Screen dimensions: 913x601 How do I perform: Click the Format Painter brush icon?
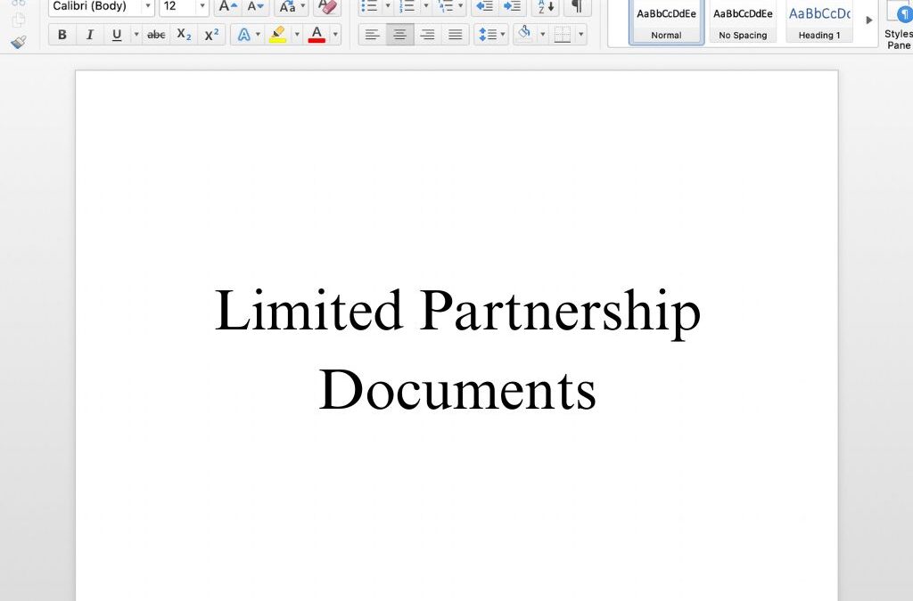coord(19,43)
